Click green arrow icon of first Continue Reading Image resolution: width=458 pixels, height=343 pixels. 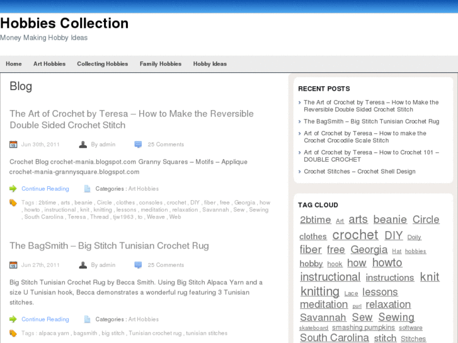pyautogui.click(x=13, y=188)
